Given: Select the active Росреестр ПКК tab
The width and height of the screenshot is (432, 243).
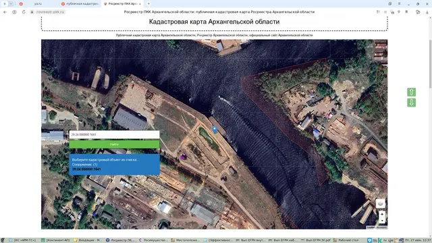Looking at the screenshot, I should (x=122, y=4).
